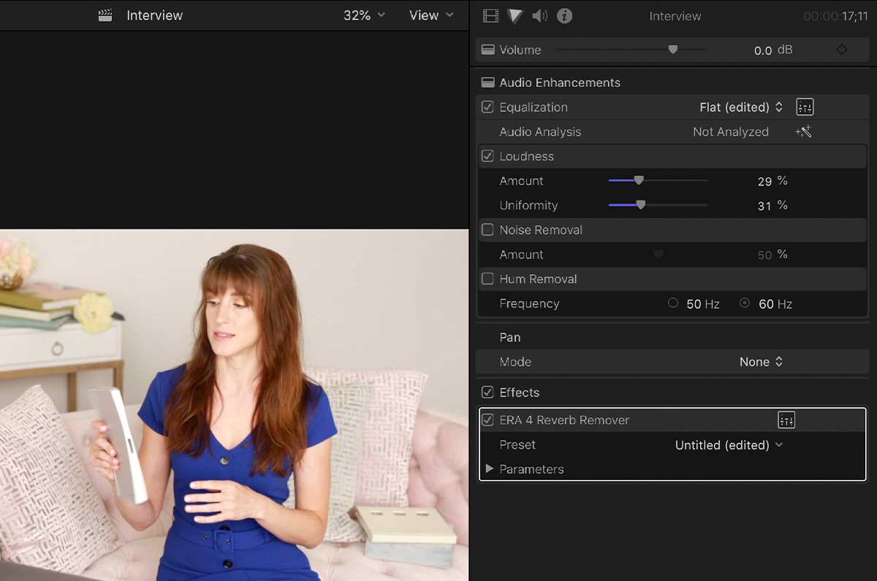
Task: Adjust the Volume slider
Action: click(x=631, y=50)
